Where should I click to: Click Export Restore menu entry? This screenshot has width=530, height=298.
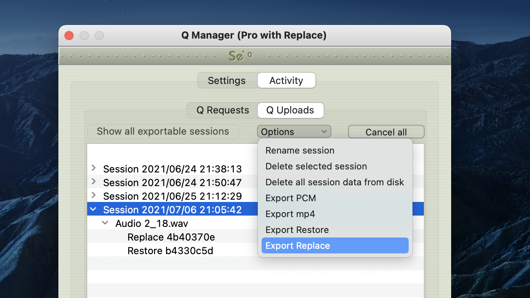[297, 230]
